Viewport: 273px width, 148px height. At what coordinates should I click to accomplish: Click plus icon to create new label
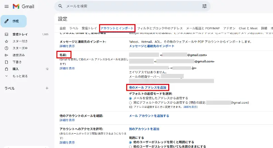(47, 88)
